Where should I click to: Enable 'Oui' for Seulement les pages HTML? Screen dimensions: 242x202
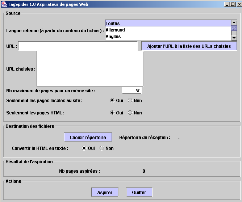click(112, 113)
